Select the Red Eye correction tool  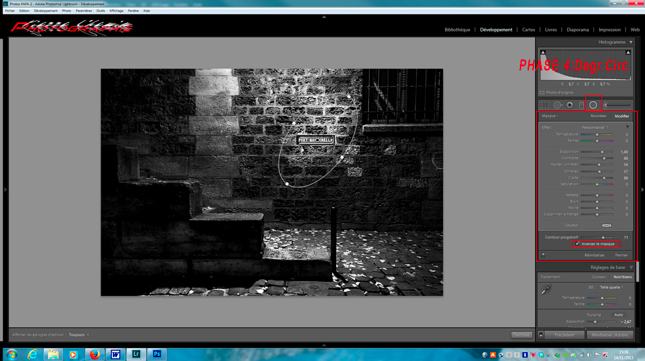pos(570,104)
